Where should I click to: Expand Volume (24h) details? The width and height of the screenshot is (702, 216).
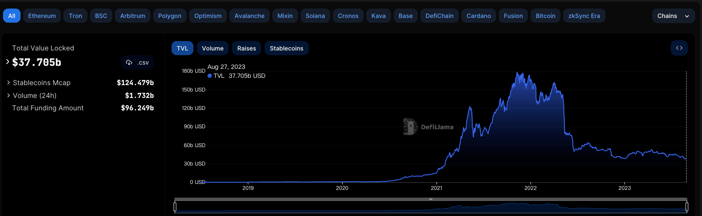pos(9,95)
